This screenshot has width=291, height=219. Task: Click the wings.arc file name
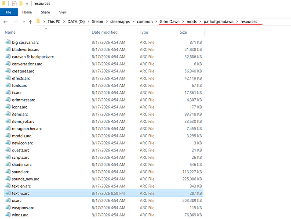pos(20,215)
